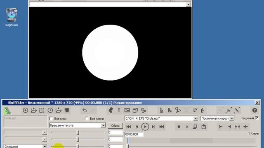Clone layer using L with loop icon

point(178,110)
